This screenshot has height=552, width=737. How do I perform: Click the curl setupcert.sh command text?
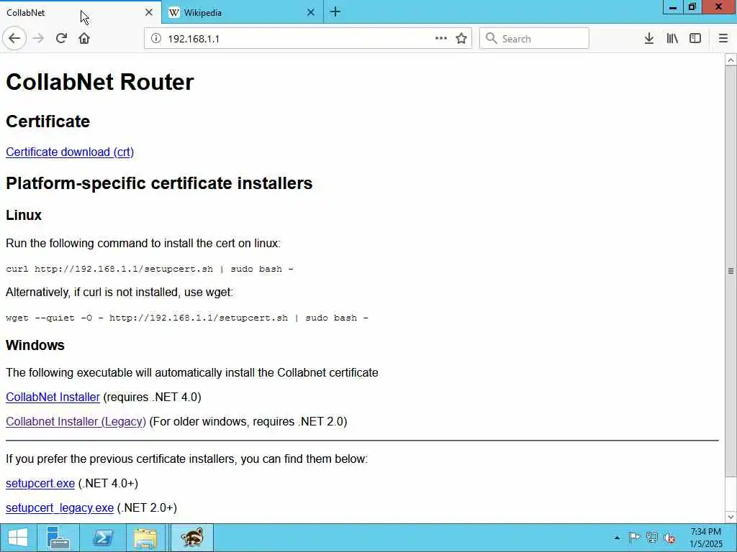tap(150, 269)
